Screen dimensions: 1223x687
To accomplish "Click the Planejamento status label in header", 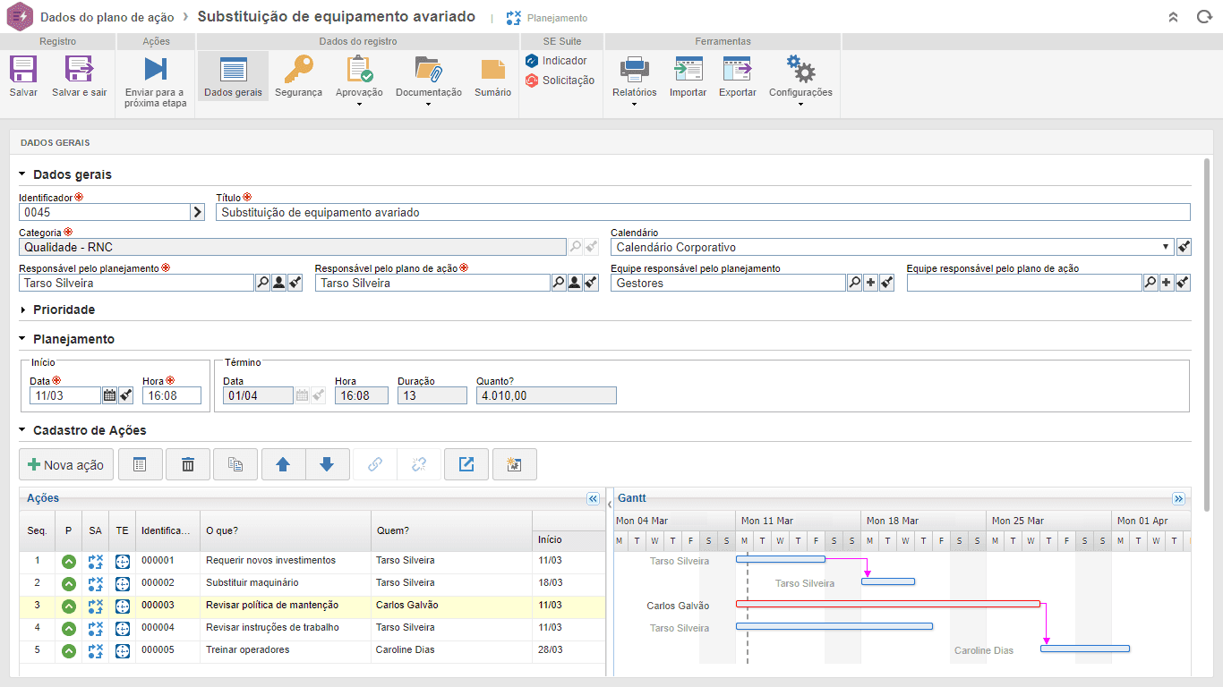I will click(x=557, y=18).
